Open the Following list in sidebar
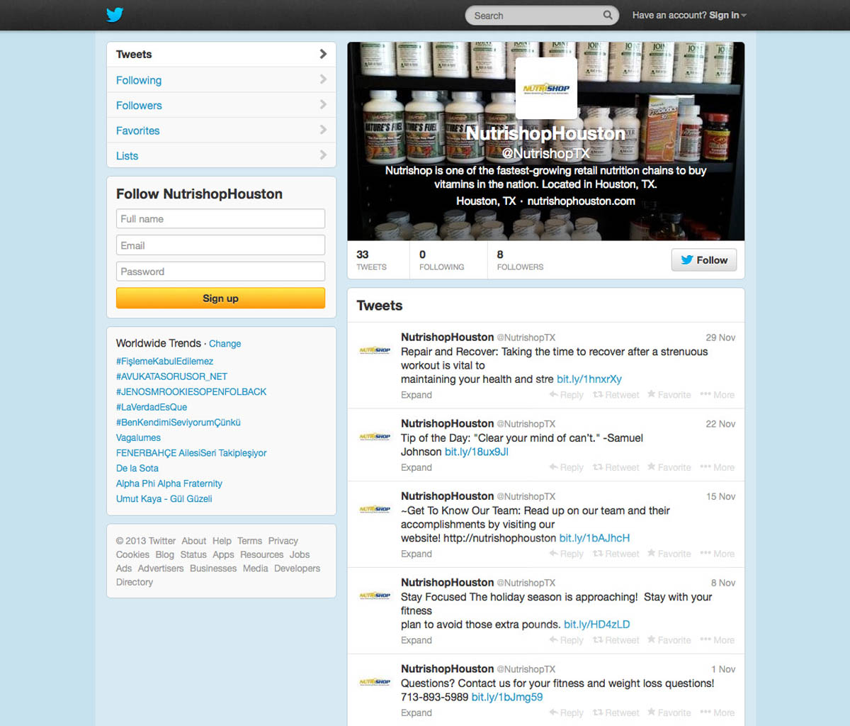 [139, 80]
